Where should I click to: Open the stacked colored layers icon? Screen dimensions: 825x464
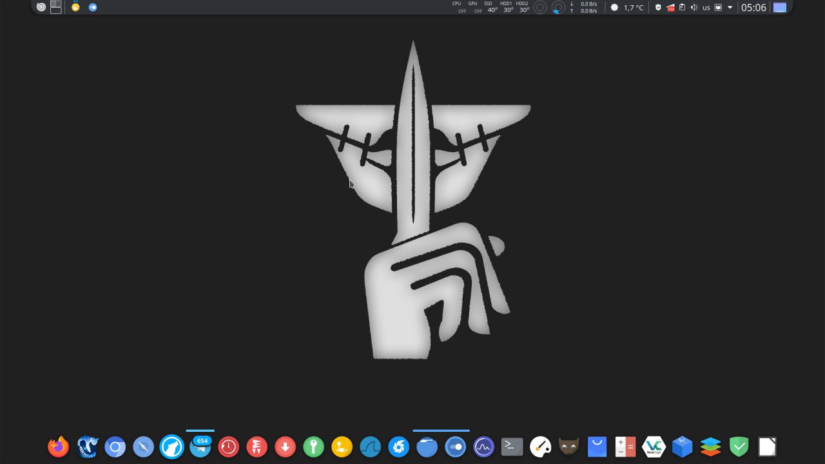711,447
